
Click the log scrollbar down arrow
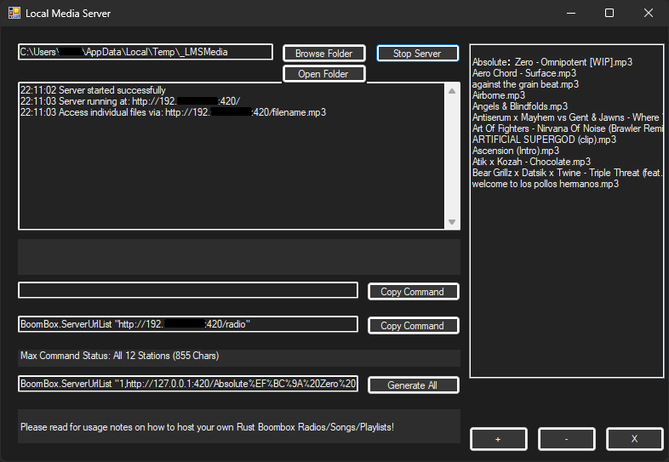tap(452, 222)
